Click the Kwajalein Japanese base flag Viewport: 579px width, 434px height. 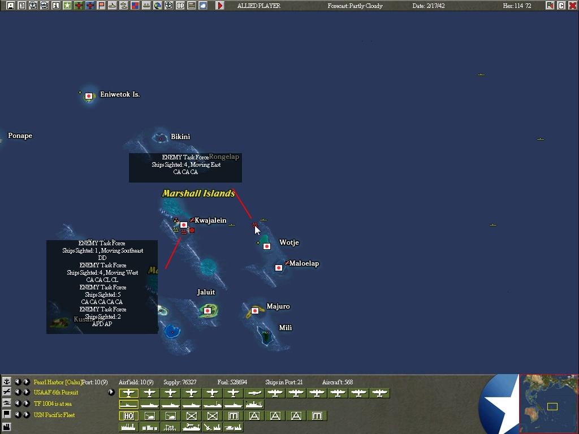pyautogui.click(x=184, y=225)
